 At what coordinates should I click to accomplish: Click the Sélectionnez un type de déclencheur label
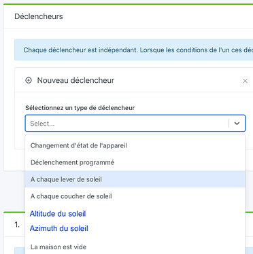click(80, 108)
